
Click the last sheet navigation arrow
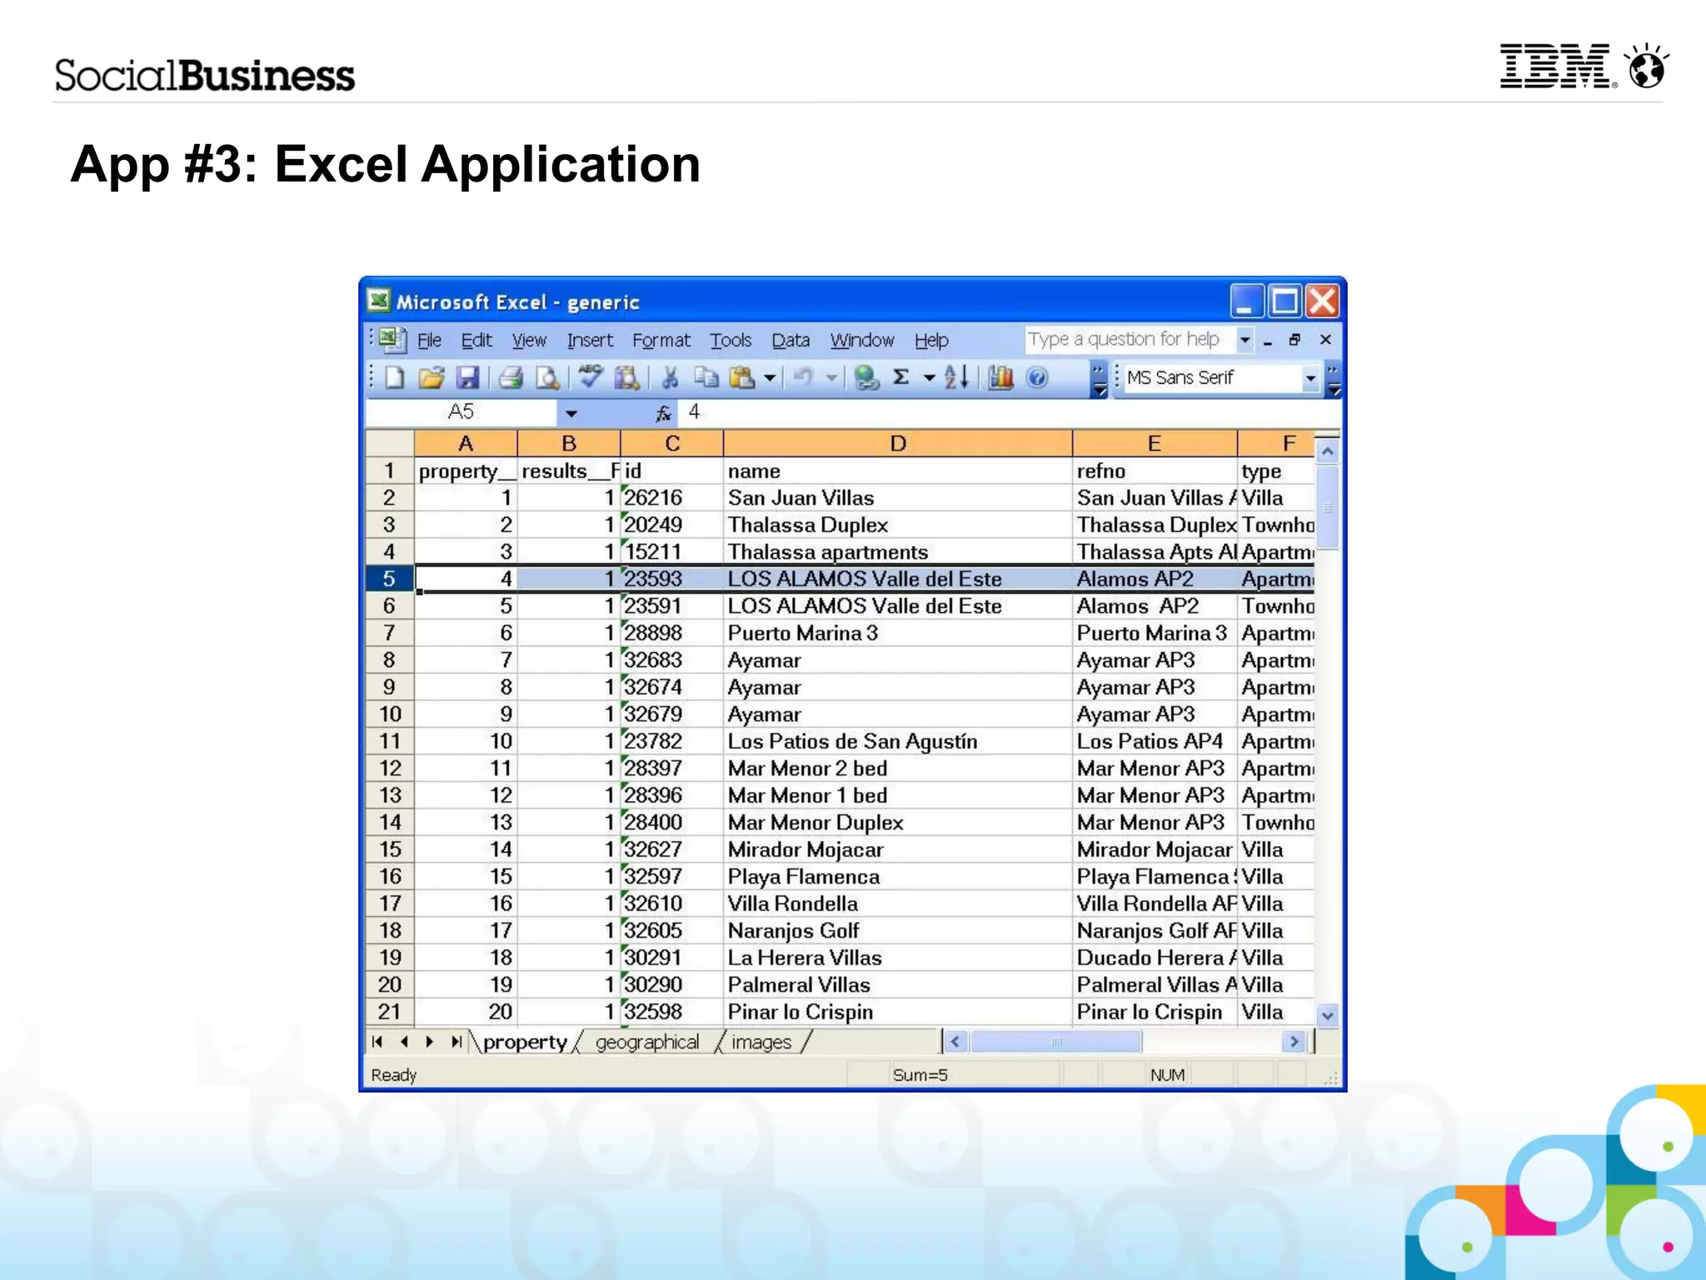pyautogui.click(x=456, y=1042)
